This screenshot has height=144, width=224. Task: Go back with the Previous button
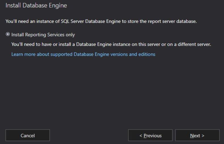[x=150, y=135]
